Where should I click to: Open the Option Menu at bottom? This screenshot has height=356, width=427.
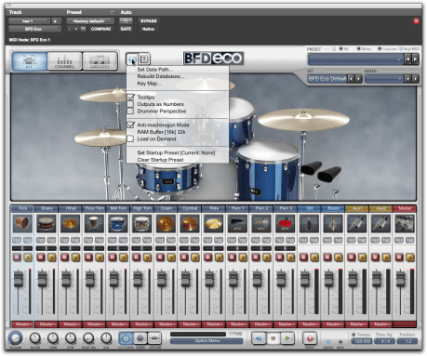(207, 341)
